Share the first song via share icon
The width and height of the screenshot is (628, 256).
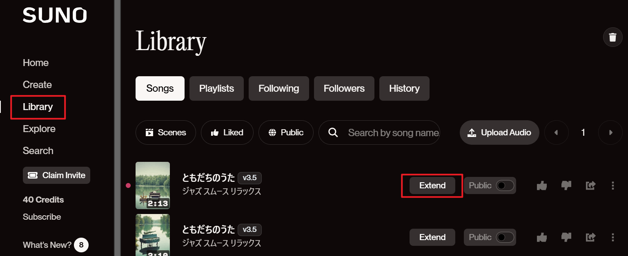click(590, 185)
